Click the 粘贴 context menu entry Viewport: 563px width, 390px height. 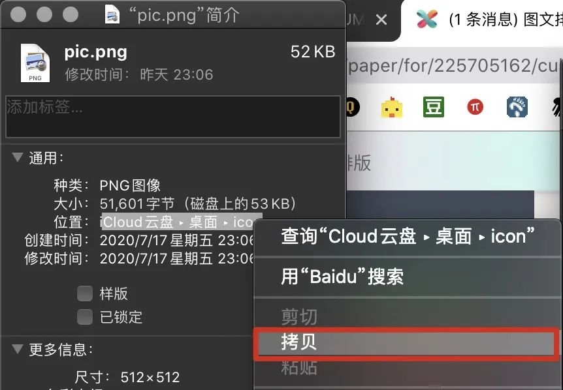coord(299,368)
